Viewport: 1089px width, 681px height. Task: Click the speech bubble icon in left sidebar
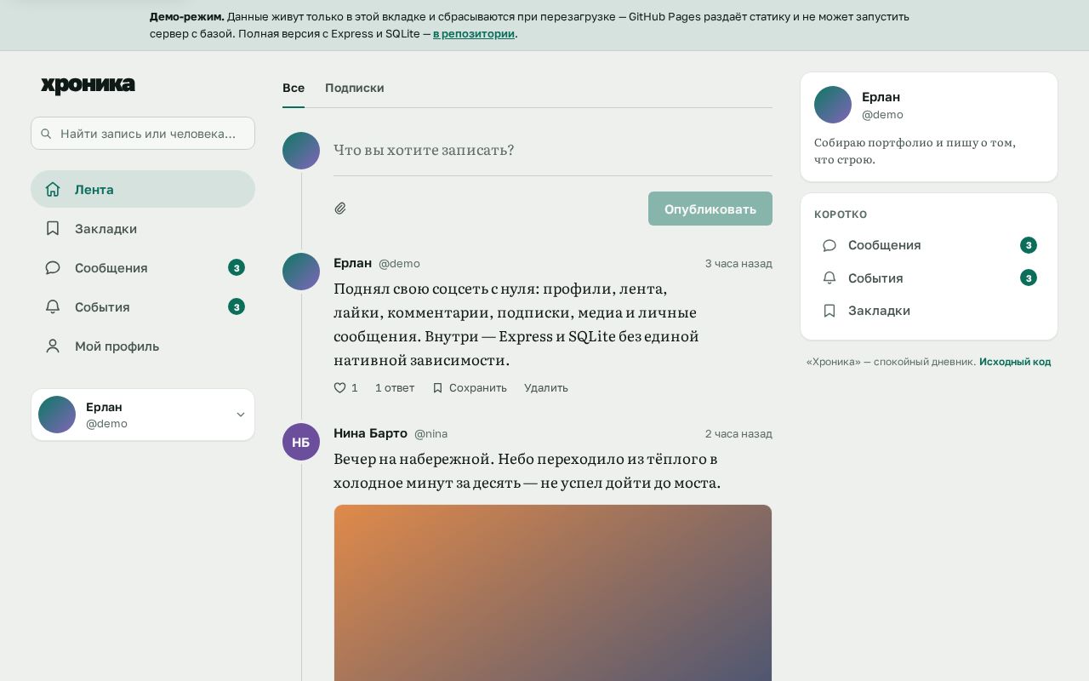pyautogui.click(x=53, y=267)
